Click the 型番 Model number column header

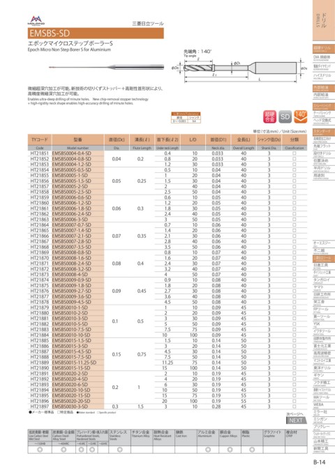point(77,139)
